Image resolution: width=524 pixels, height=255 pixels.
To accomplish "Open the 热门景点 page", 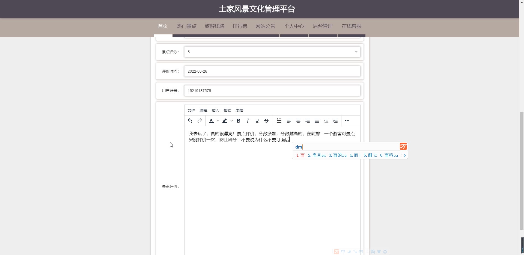I will click(187, 26).
